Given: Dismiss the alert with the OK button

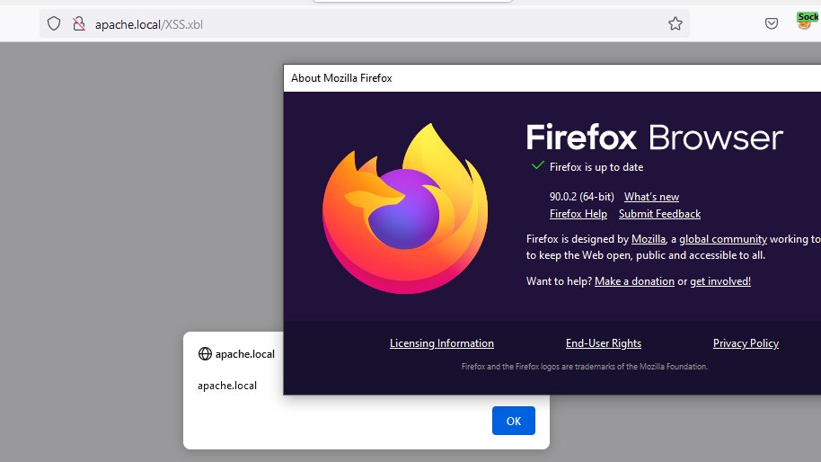Looking at the screenshot, I should (514, 421).
